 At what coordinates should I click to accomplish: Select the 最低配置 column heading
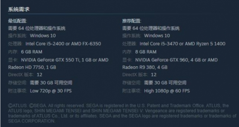coord(18,21)
